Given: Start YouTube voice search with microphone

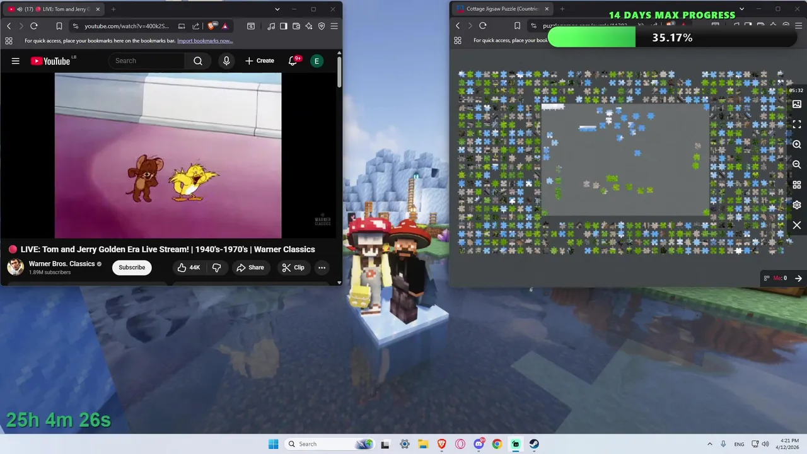Looking at the screenshot, I should tap(226, 61).
